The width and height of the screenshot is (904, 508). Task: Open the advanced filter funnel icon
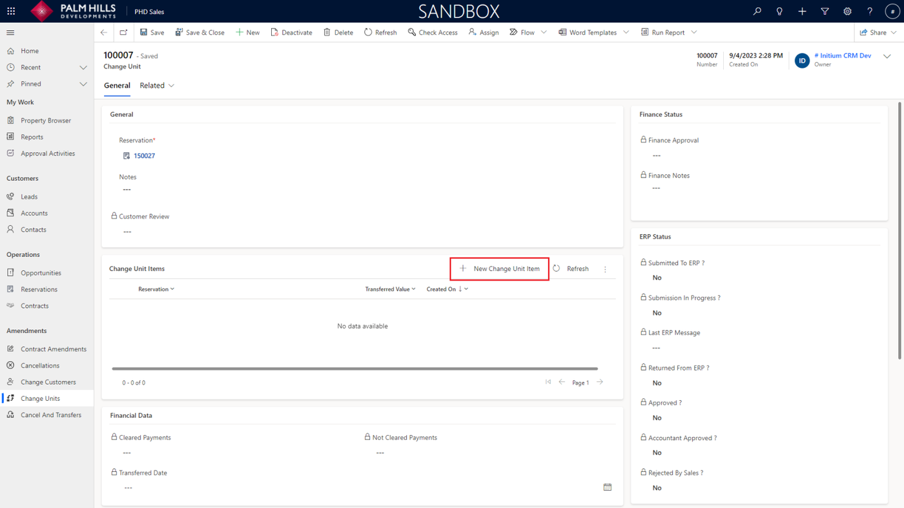[x=825, y=11]
